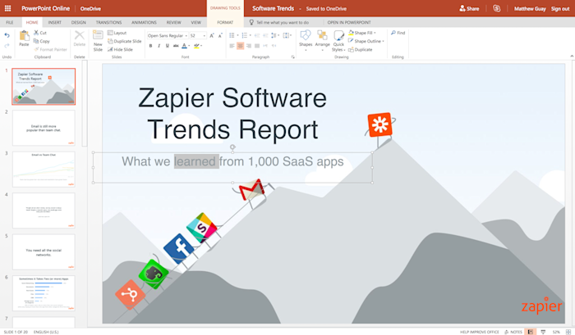Open the Shape Fill dropdown
This screenshot has height=335, width=575.
pos(362,33)
